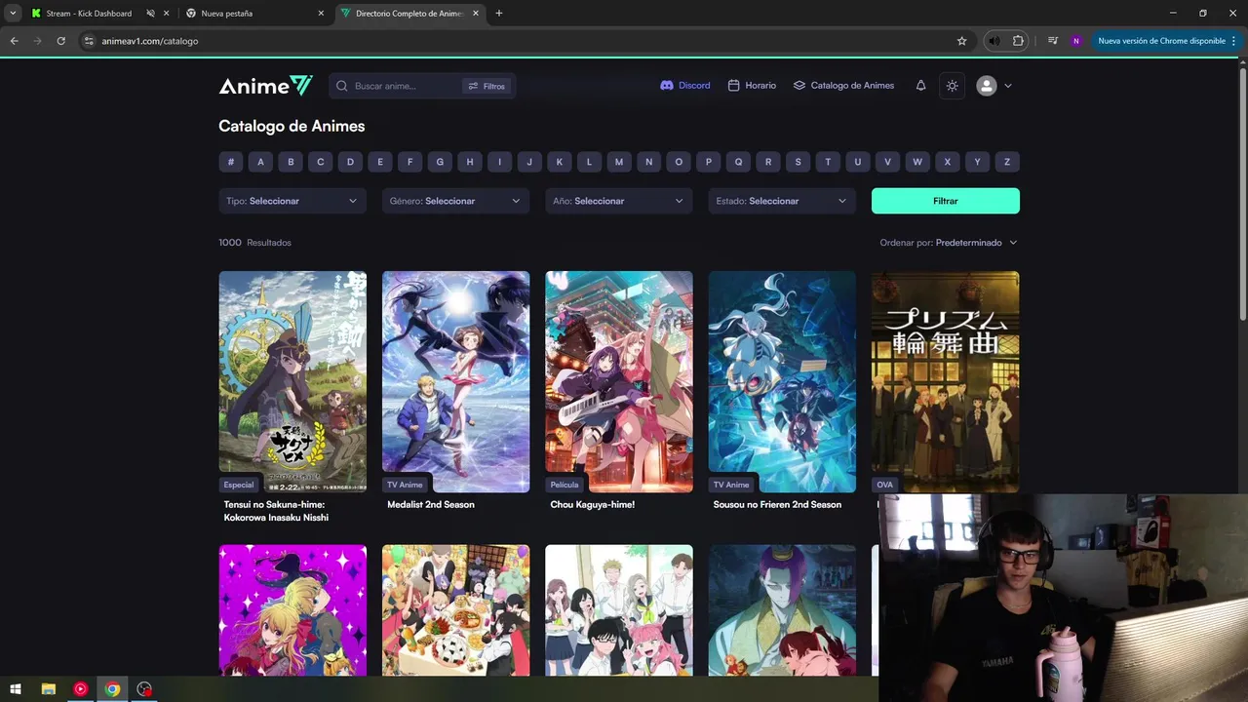Close the Directorio Completo de Anime tab

[x=475, y=14]
